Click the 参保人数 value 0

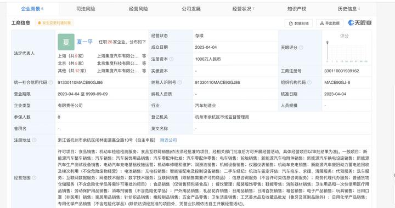(59, 117)
